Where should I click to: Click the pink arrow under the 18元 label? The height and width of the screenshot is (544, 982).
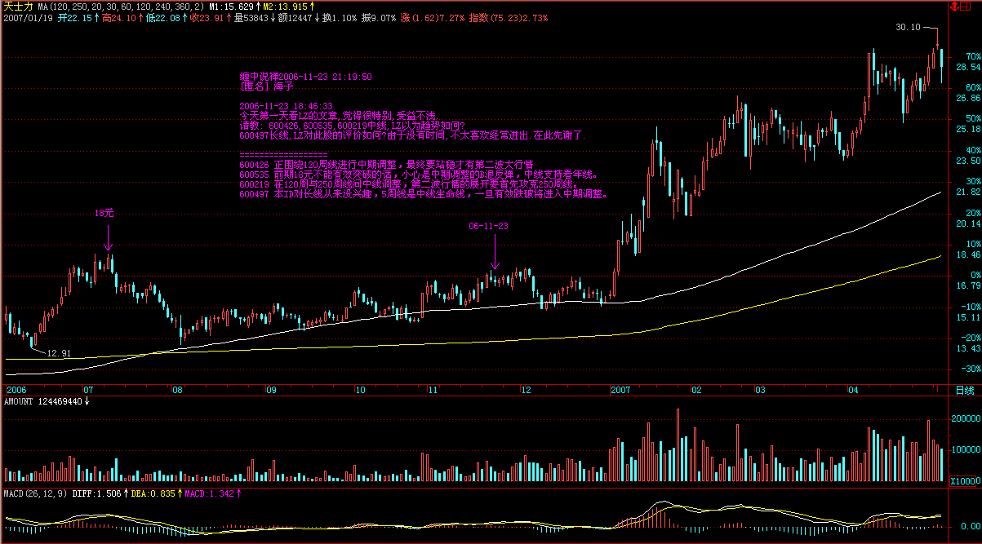[x=108, y=238]
